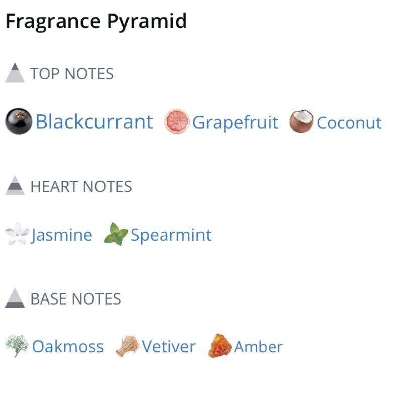Open the Grapefruit note link
Screen dimensions: 402x402
pyautogui.click(x=235, y=123)
